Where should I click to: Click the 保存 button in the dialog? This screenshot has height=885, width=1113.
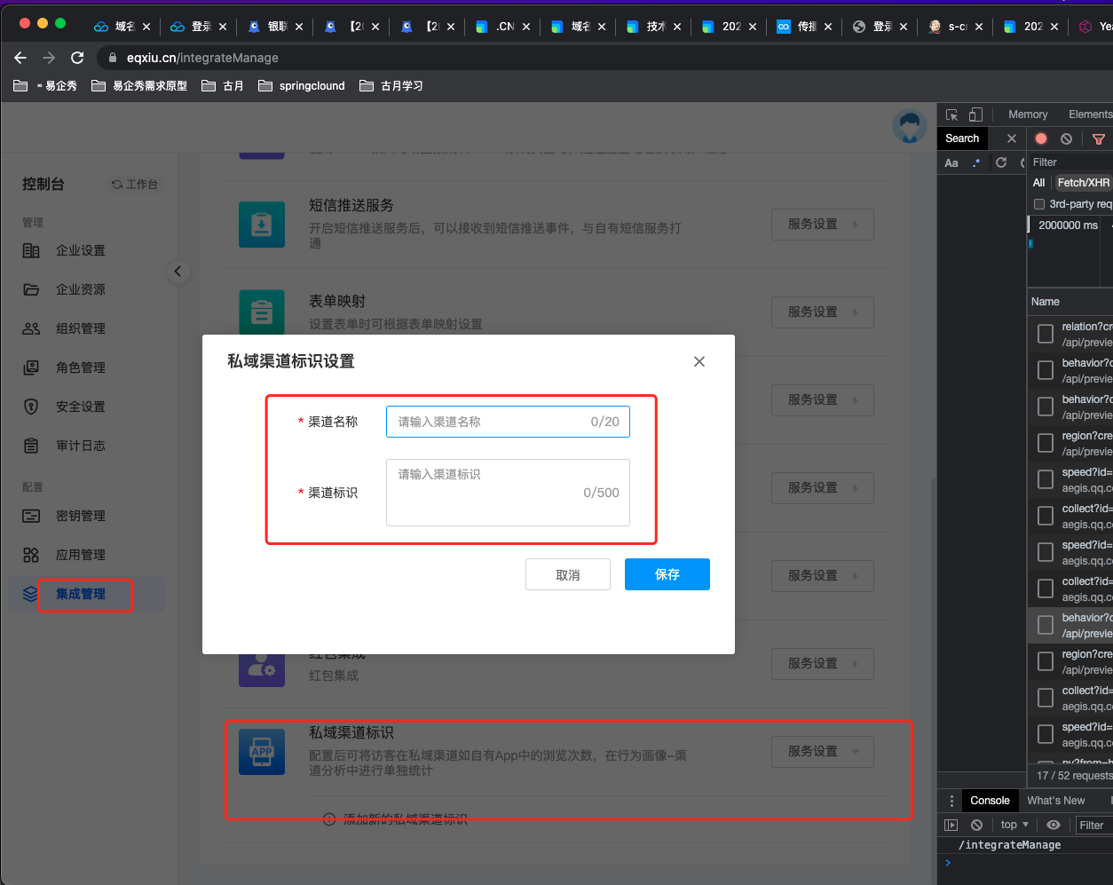[x=667, y=574]
